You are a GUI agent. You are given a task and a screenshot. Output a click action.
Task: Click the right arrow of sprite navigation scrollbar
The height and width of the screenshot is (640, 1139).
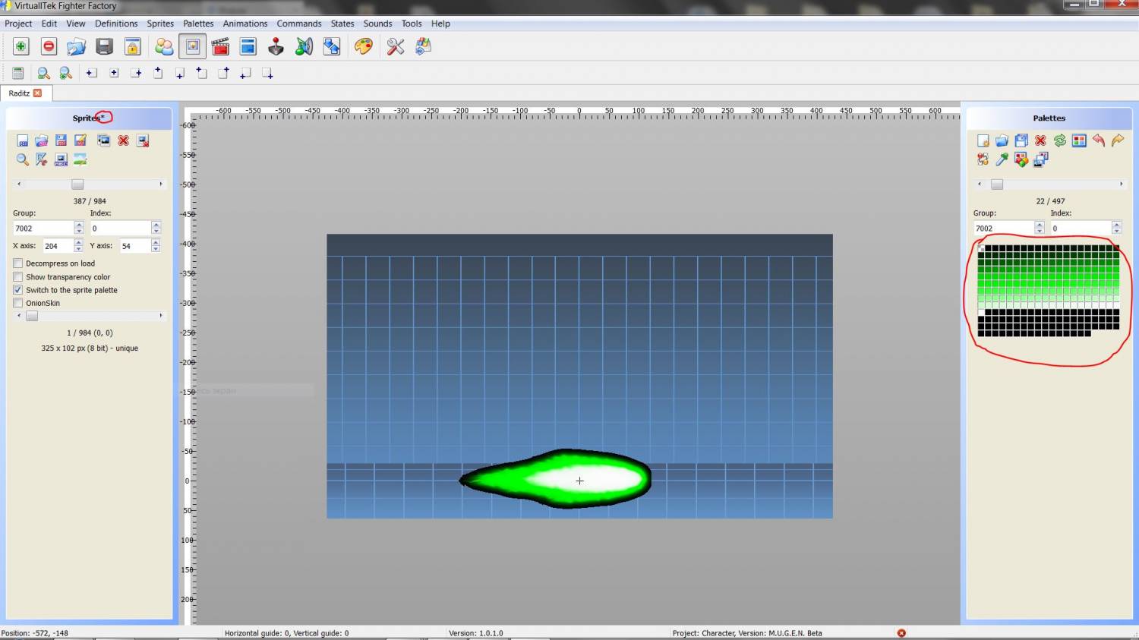point(160,184)
